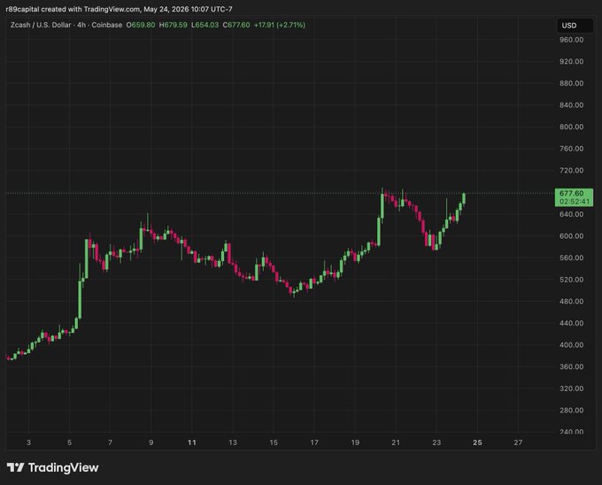602x485 pixels.
Task: Click date label 13 on time axis
Action: click(x=233, y=443)
